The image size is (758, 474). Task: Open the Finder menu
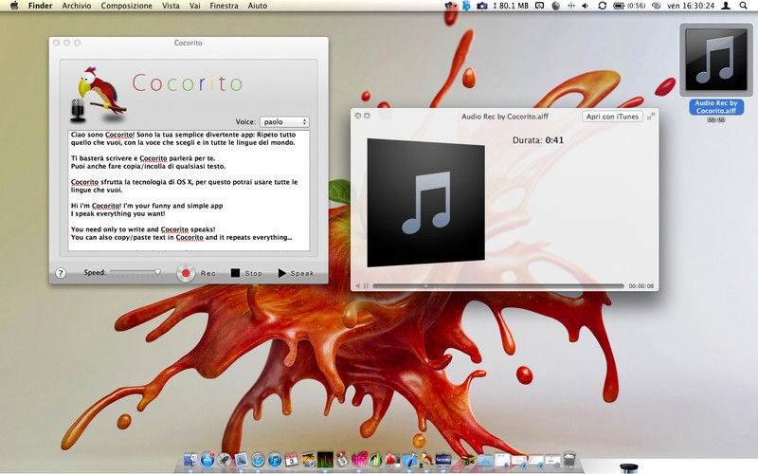[40, 6]
